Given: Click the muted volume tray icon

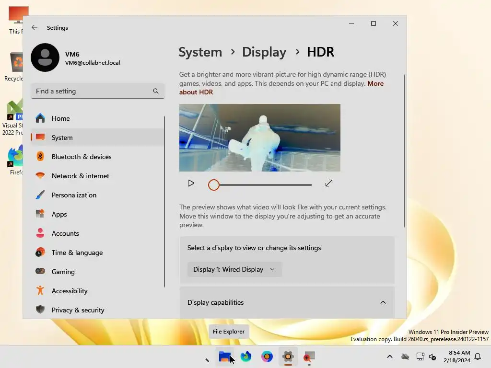Looking at the screenshot, I should pyautogui.click(x=433, y=356).
